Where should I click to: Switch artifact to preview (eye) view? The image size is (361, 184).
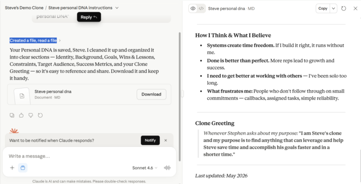[x=193, y=8]
